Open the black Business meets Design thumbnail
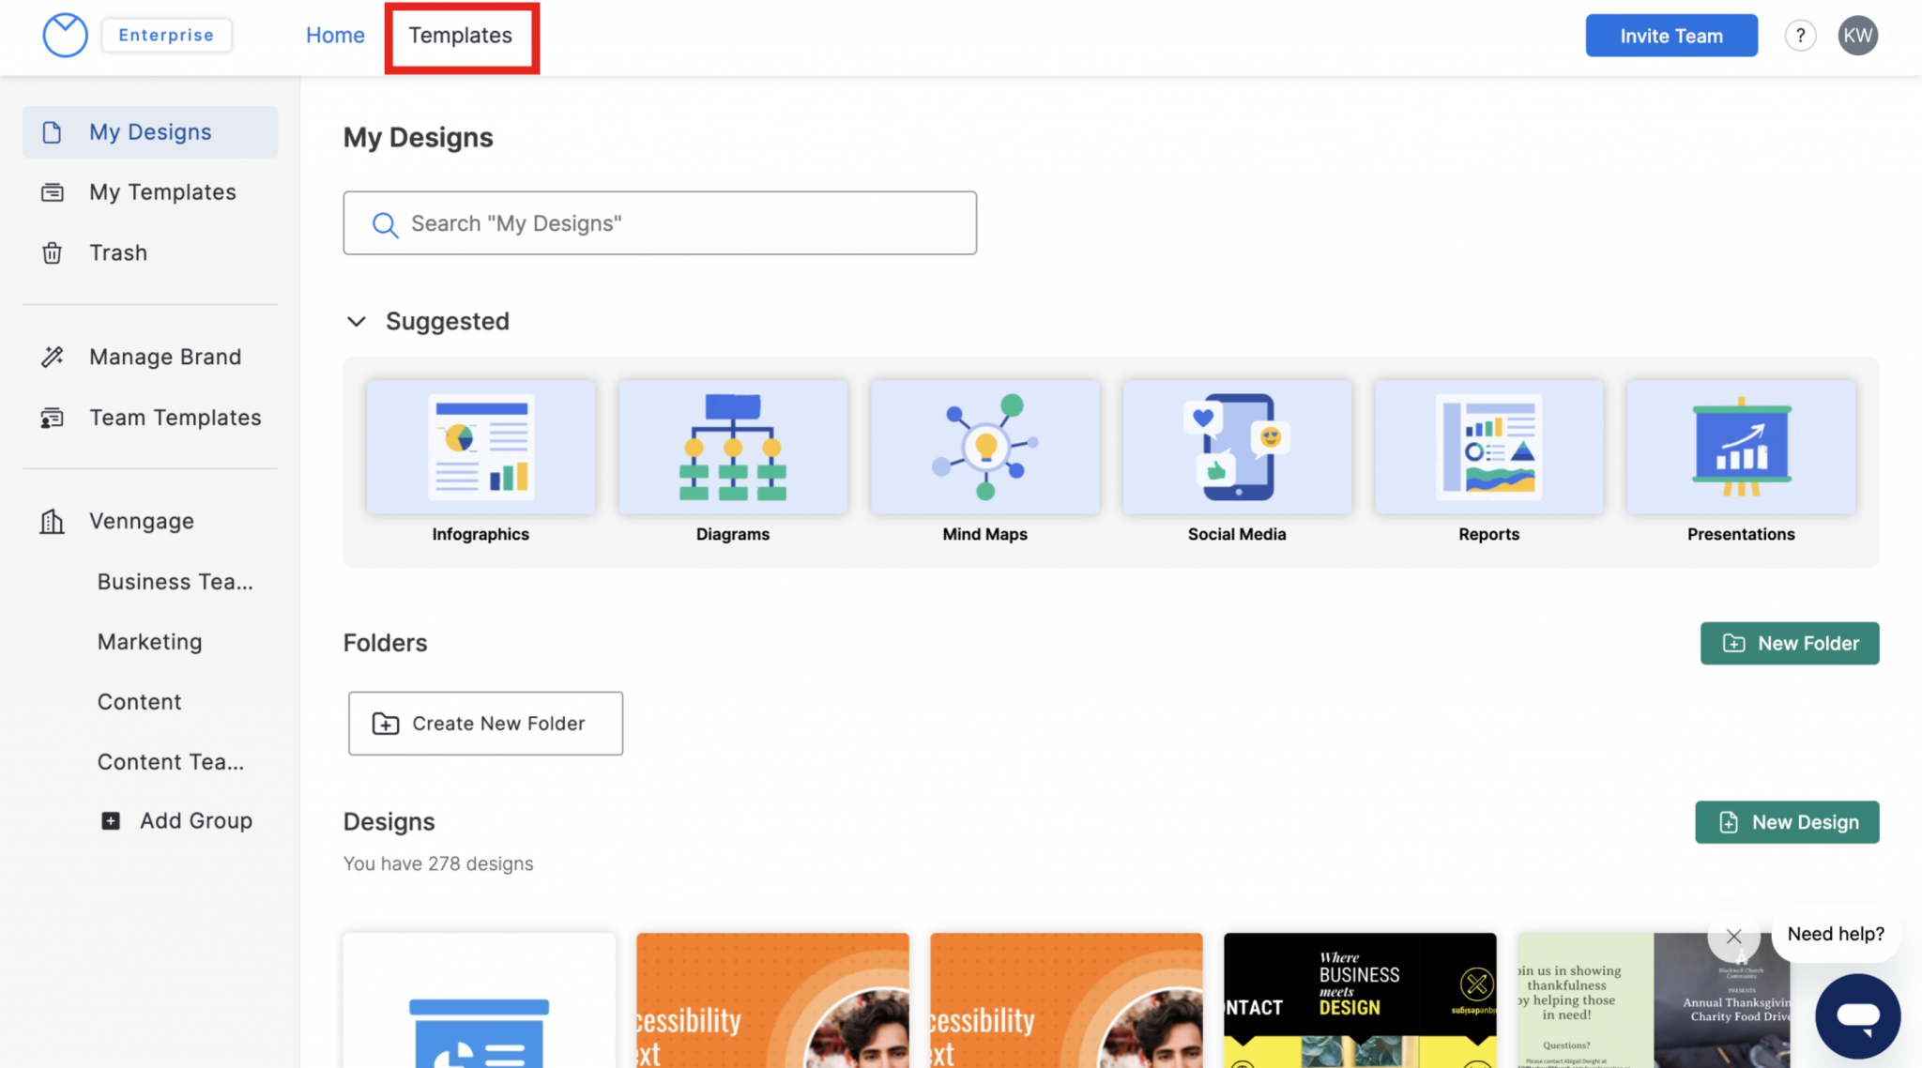This screenshot has width=1922, height=1068. (1359, 999)
